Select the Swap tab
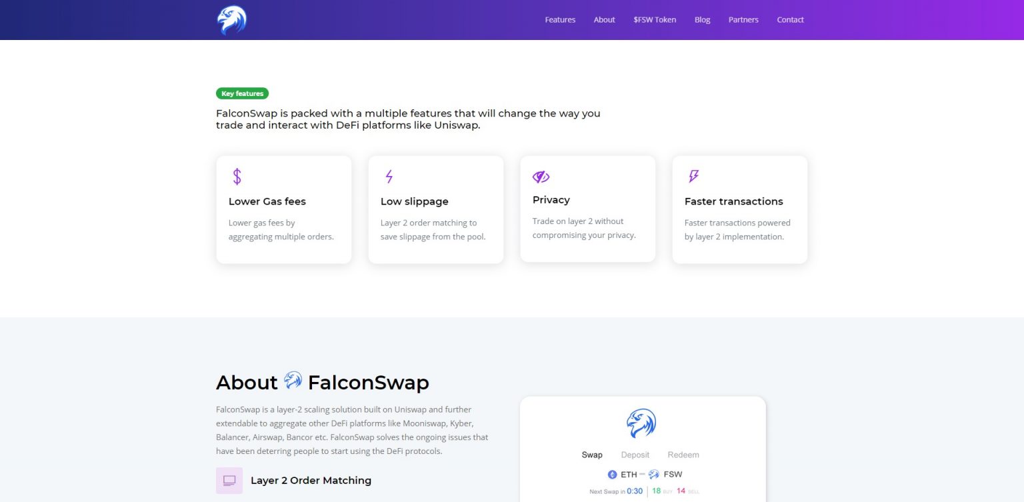 (591, 455)
